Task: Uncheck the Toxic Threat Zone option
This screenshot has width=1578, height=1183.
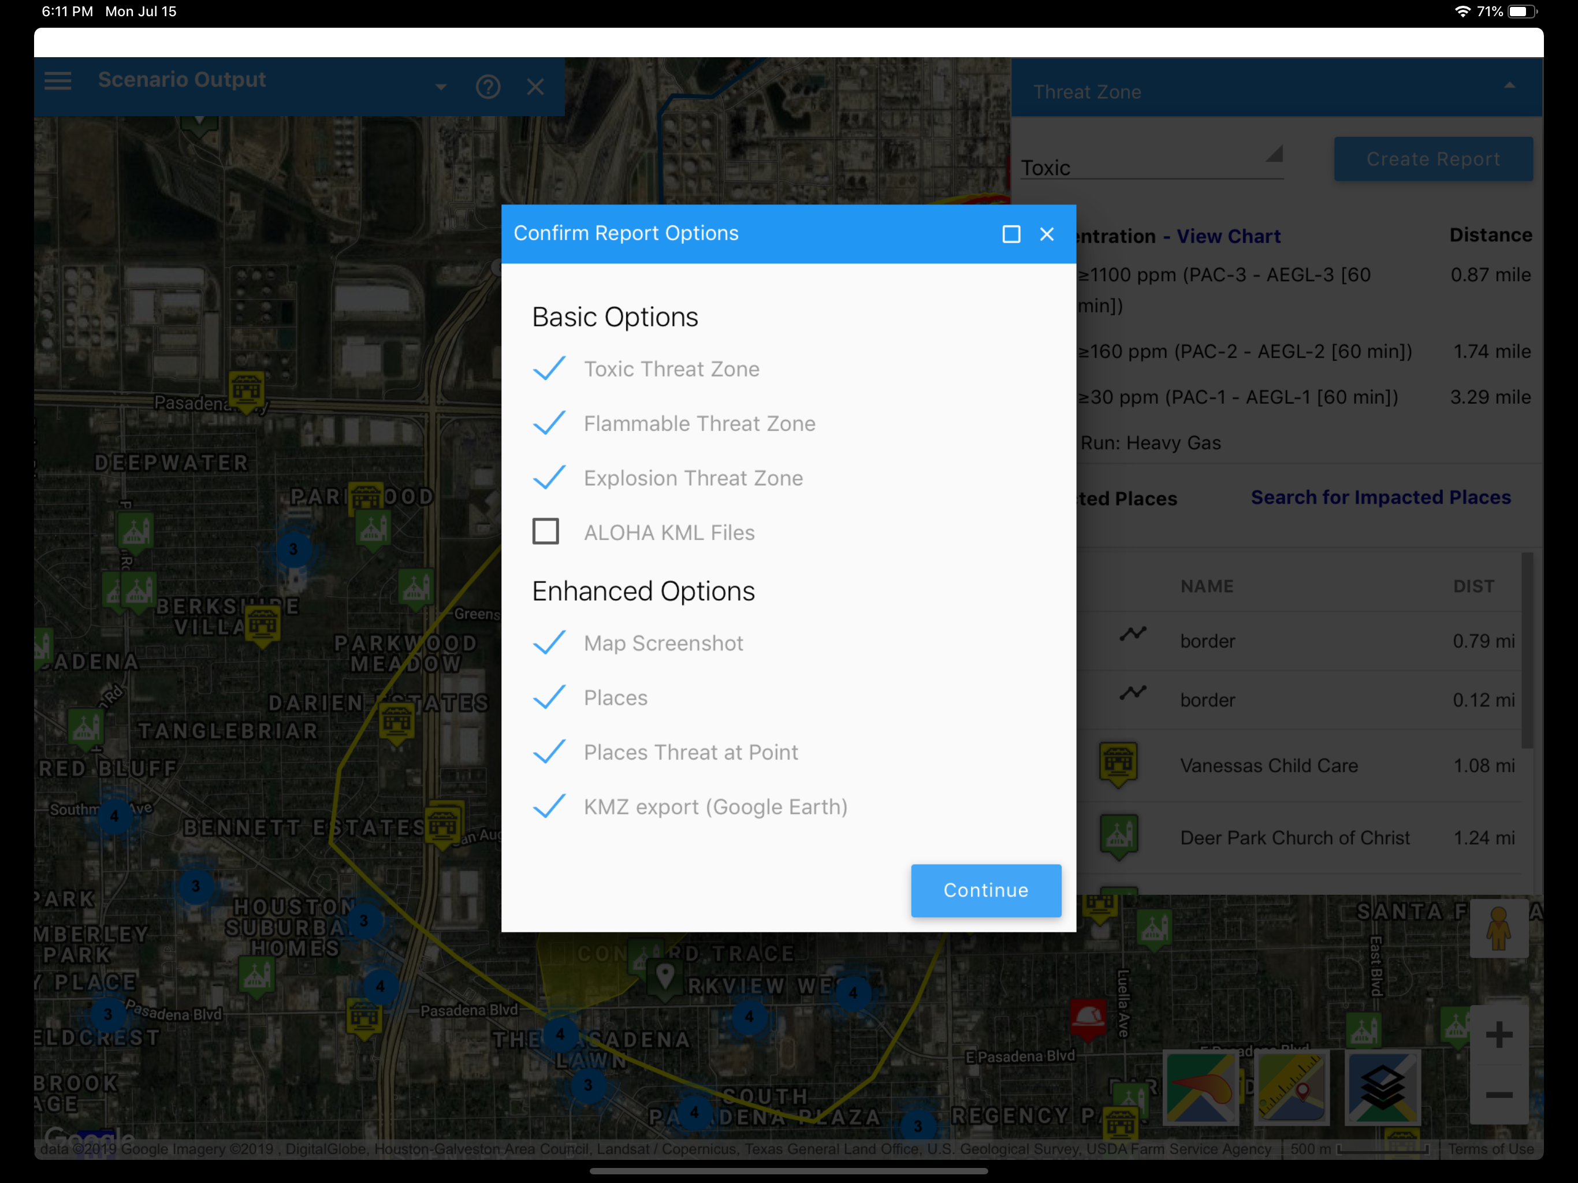Action: (x=549, y=369)
